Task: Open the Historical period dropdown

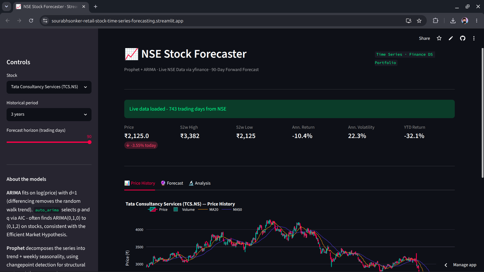Action: (x=49, y=115)
